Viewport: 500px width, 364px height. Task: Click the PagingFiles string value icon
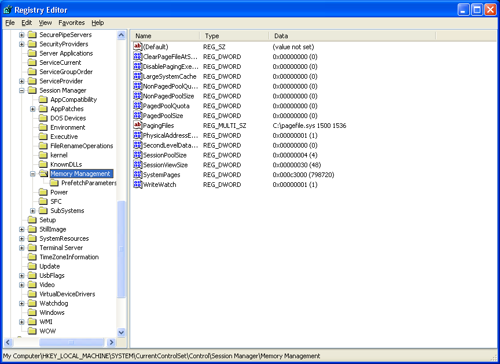click(138, 126)
